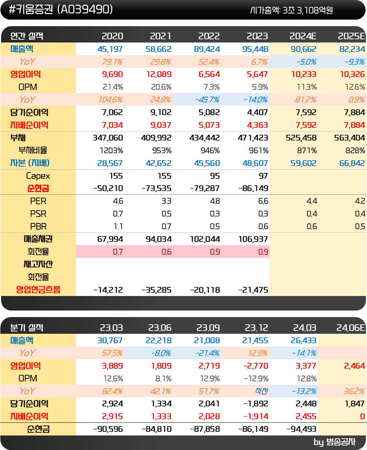This screenshot has width=367, height=450.
Task: Click the revenue YoY value -9.3%
Action: pyautogui.click(x=355, y=62)
